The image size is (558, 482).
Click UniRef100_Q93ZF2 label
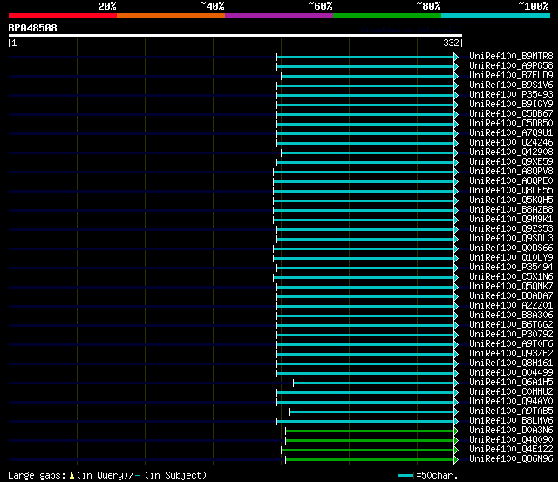tap(511, 354)
